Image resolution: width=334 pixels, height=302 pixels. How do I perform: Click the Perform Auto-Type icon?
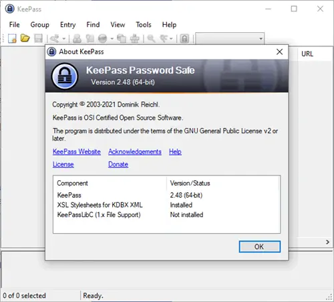[x=134, y=38]
